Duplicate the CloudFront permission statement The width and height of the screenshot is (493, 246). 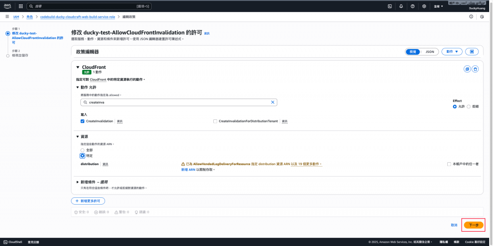click(467, 69)
